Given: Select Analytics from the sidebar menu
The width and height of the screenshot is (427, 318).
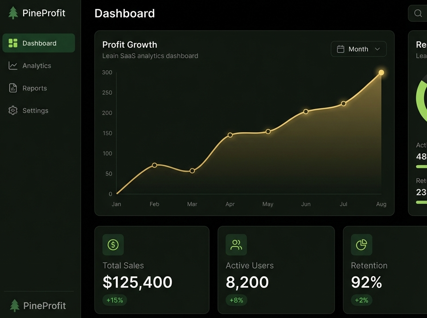Looking at the screenshot, I should point(37,65).
